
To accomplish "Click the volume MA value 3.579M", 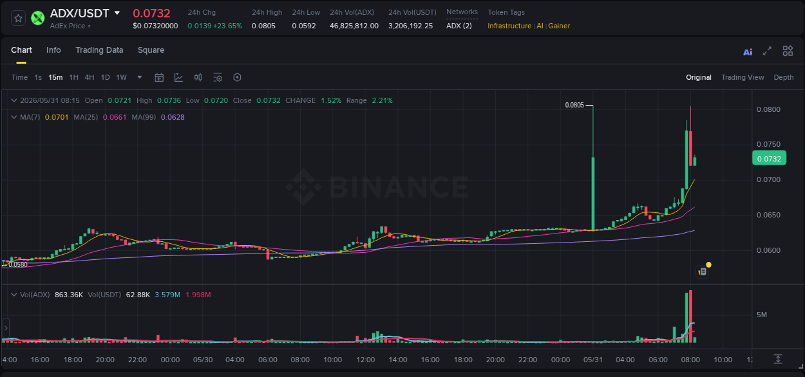I will [x=167, y=295].
